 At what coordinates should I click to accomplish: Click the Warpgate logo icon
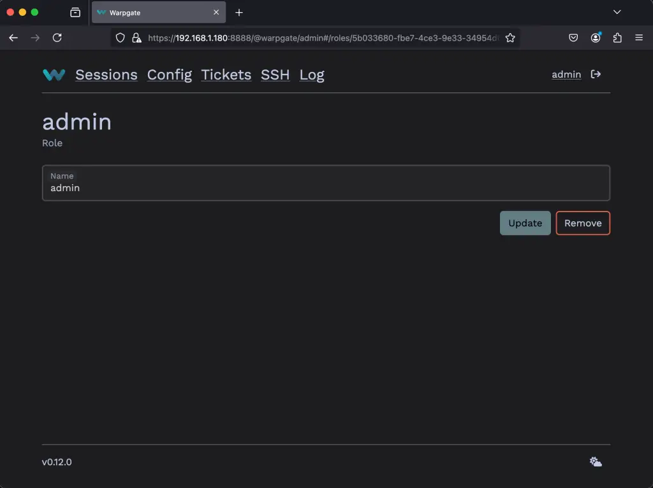54,75
